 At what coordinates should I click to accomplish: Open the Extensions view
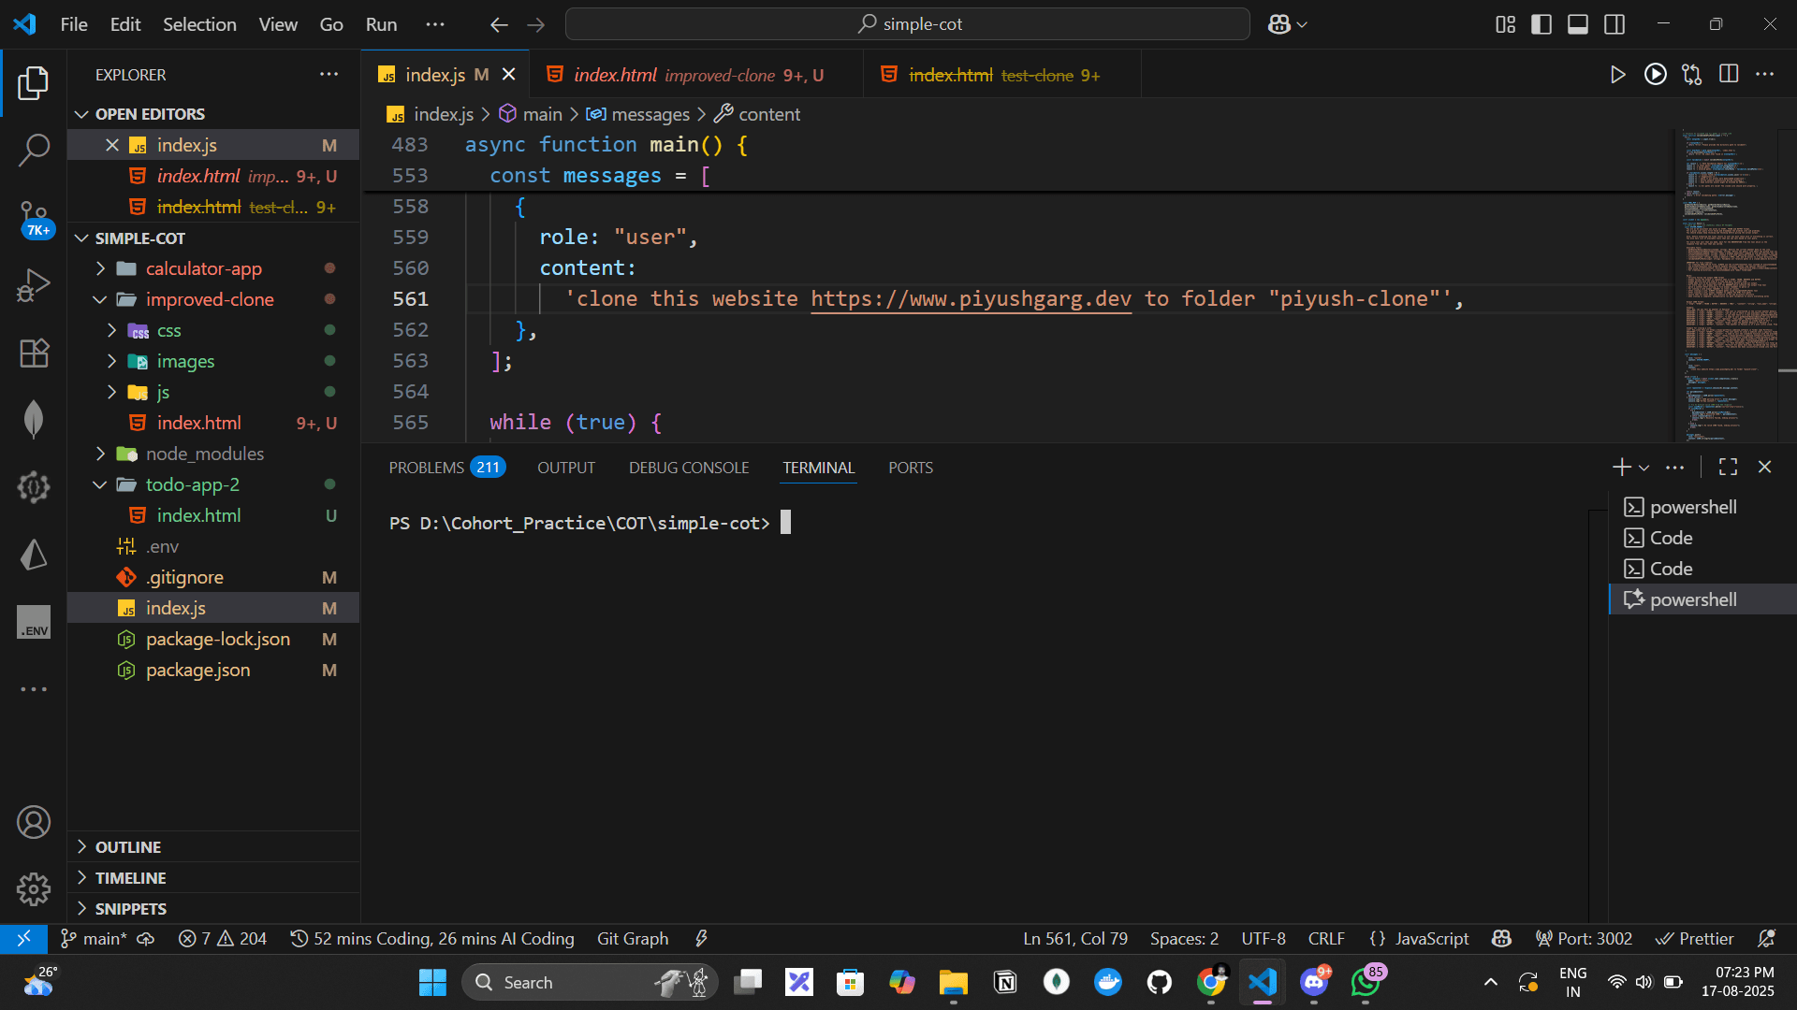[34, 353]
